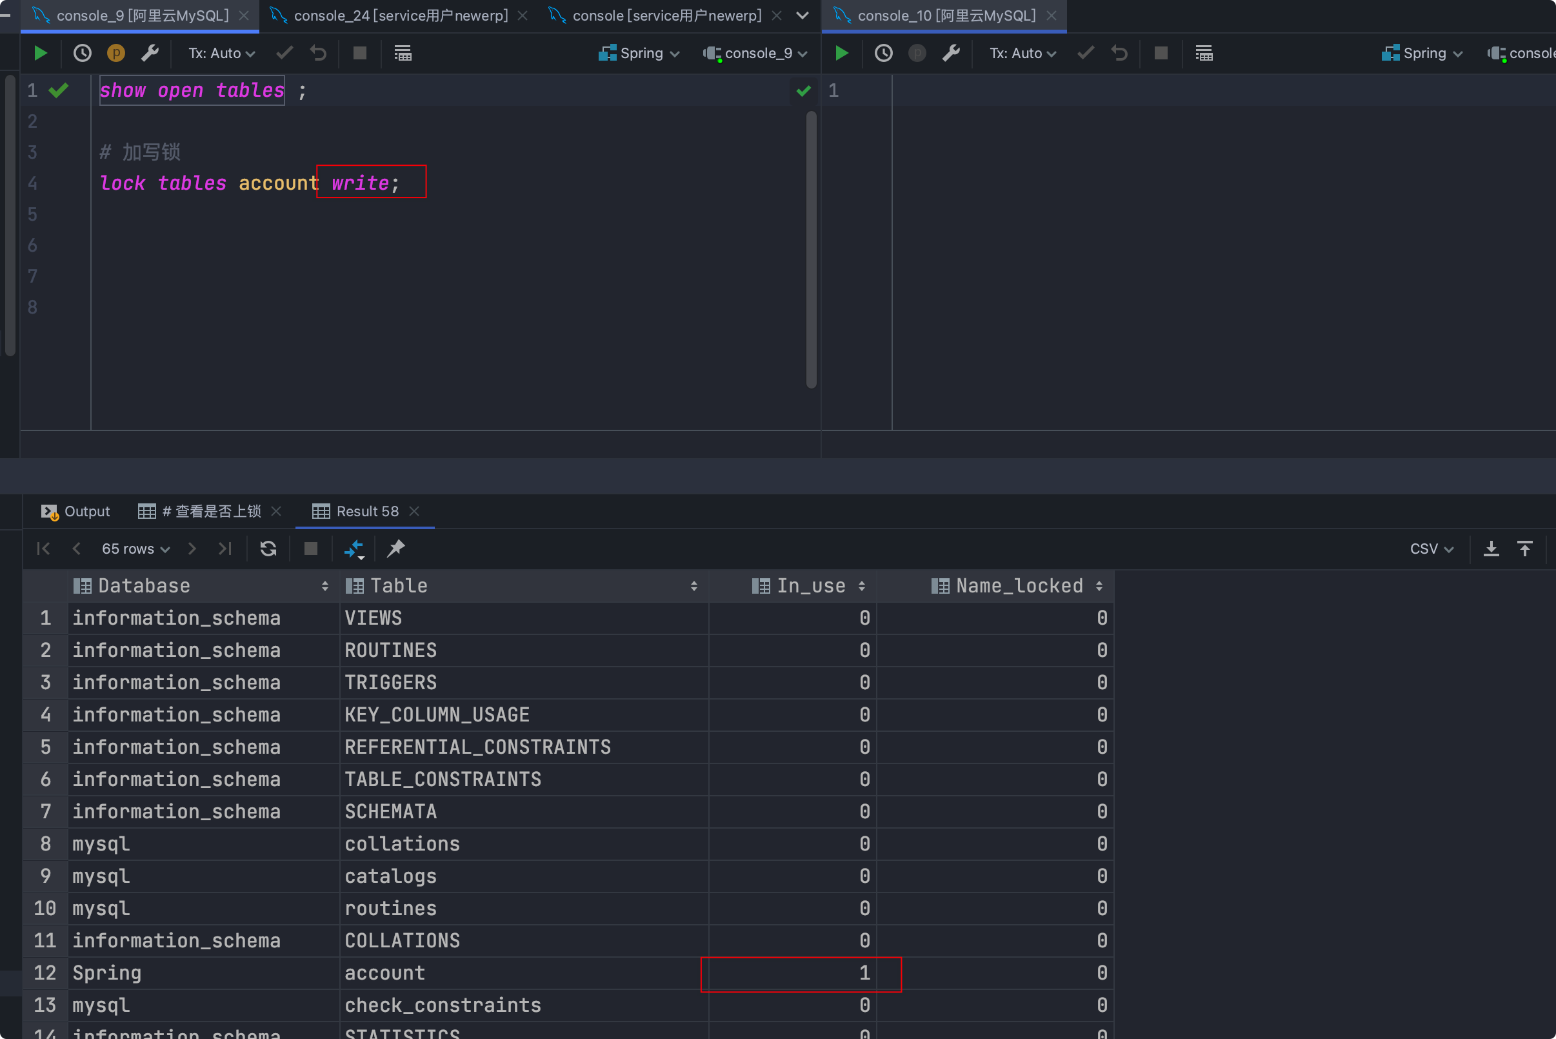Export result data to file icon
The width and height of the screenshot is (1556, 1039).
tap(1491, 549)
